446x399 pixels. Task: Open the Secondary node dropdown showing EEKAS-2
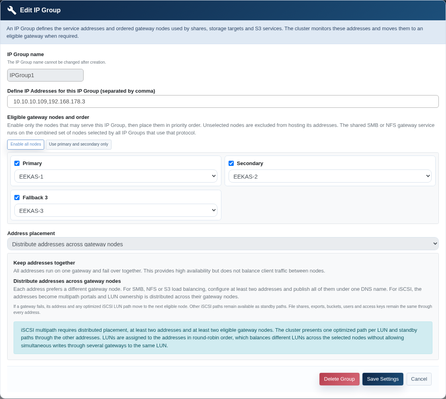(x=330, y=176)
